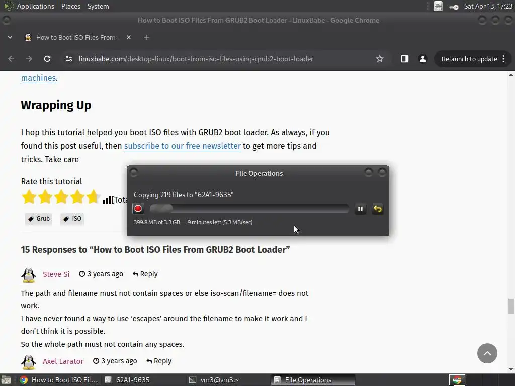Open Chrome three-dot menu
515x386 pixels.
click(x=503, y=59)
